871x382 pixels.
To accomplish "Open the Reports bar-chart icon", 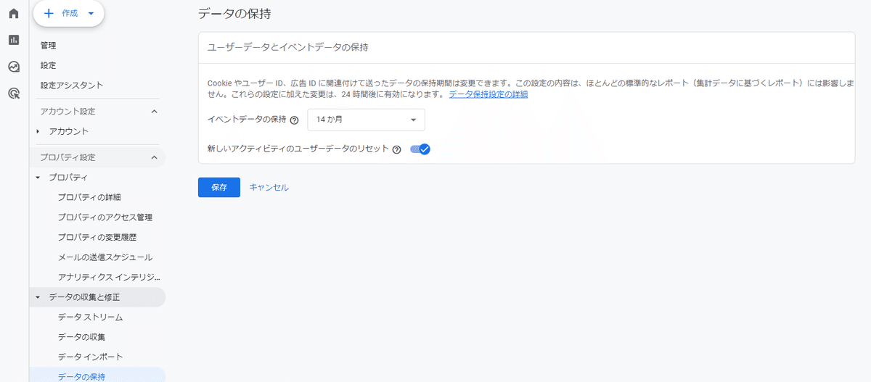I will coord(14,40).
